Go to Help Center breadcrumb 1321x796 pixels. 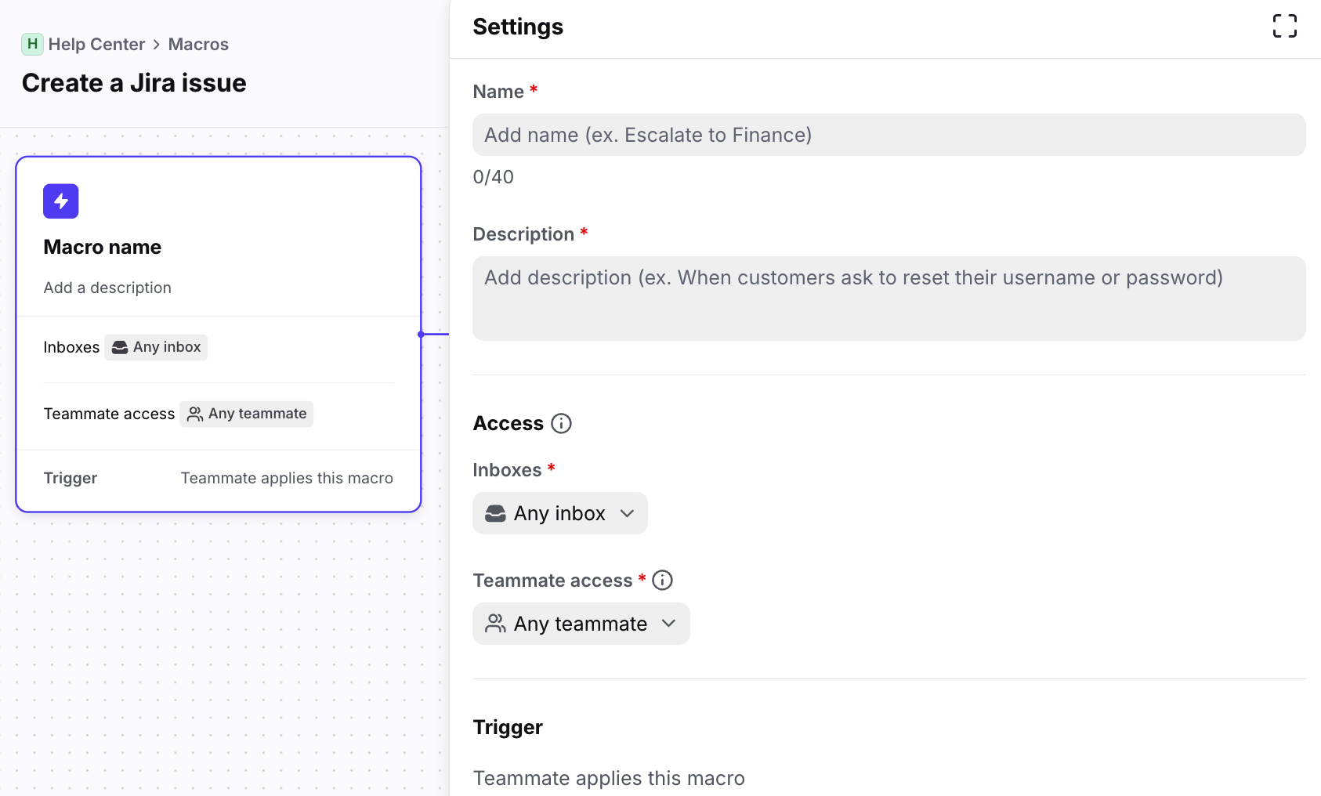(x=96, y=44)
